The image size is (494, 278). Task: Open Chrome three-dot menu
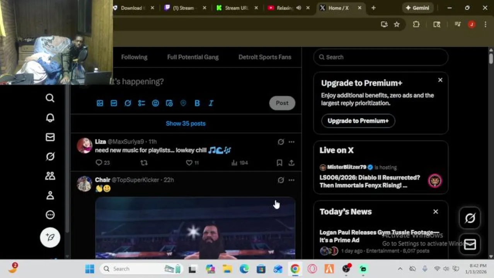coord(485,24)
